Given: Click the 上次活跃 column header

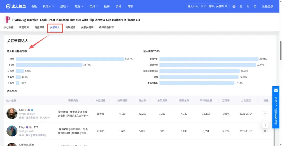Looking at the screenshot, I should pos(246,101).
